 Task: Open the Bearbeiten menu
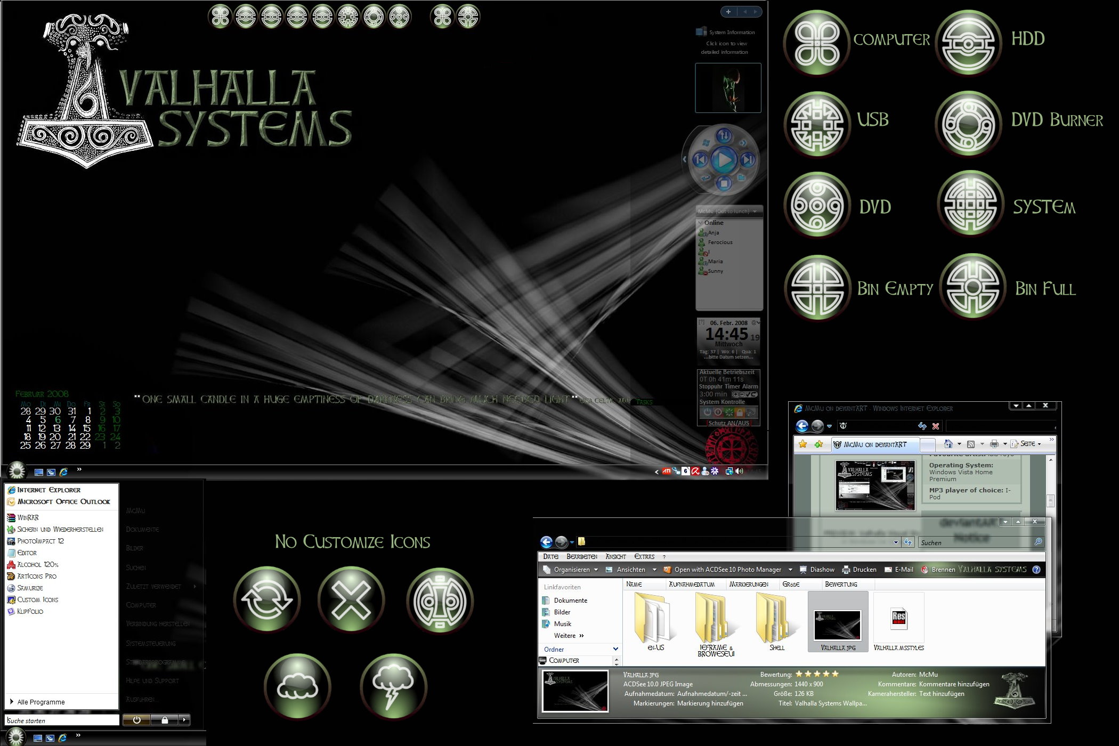pyautogui.click(x=582, y=556)
